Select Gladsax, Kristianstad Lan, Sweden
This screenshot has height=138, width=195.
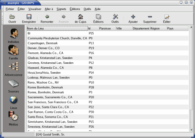[x=107, y=58]
